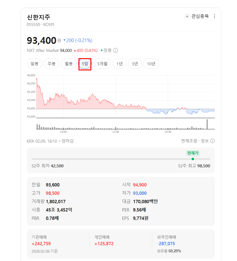Select the 주봉 chart tab
Screen dimensions: 237x261
click(51, 64)
